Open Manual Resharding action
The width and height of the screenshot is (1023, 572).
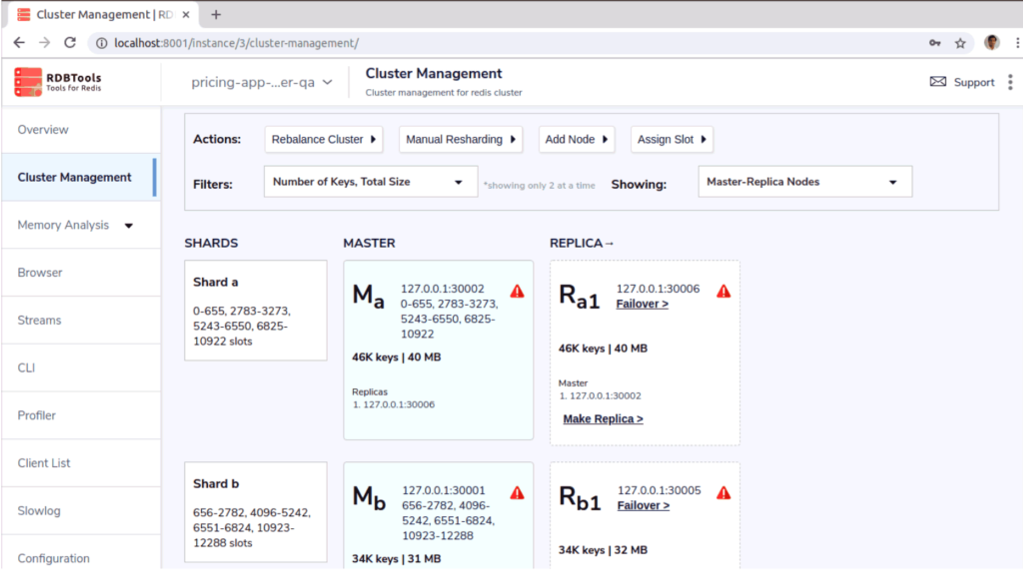pos(460,139)
